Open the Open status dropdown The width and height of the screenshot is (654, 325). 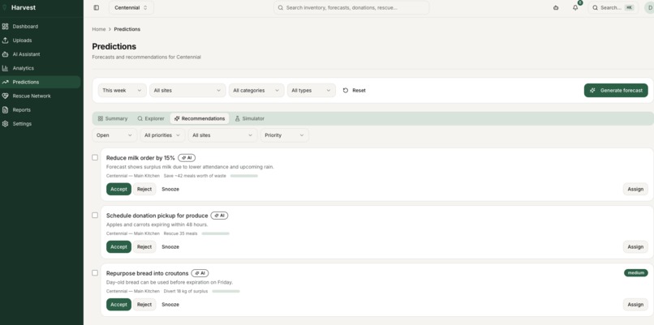tap(114, 135)
